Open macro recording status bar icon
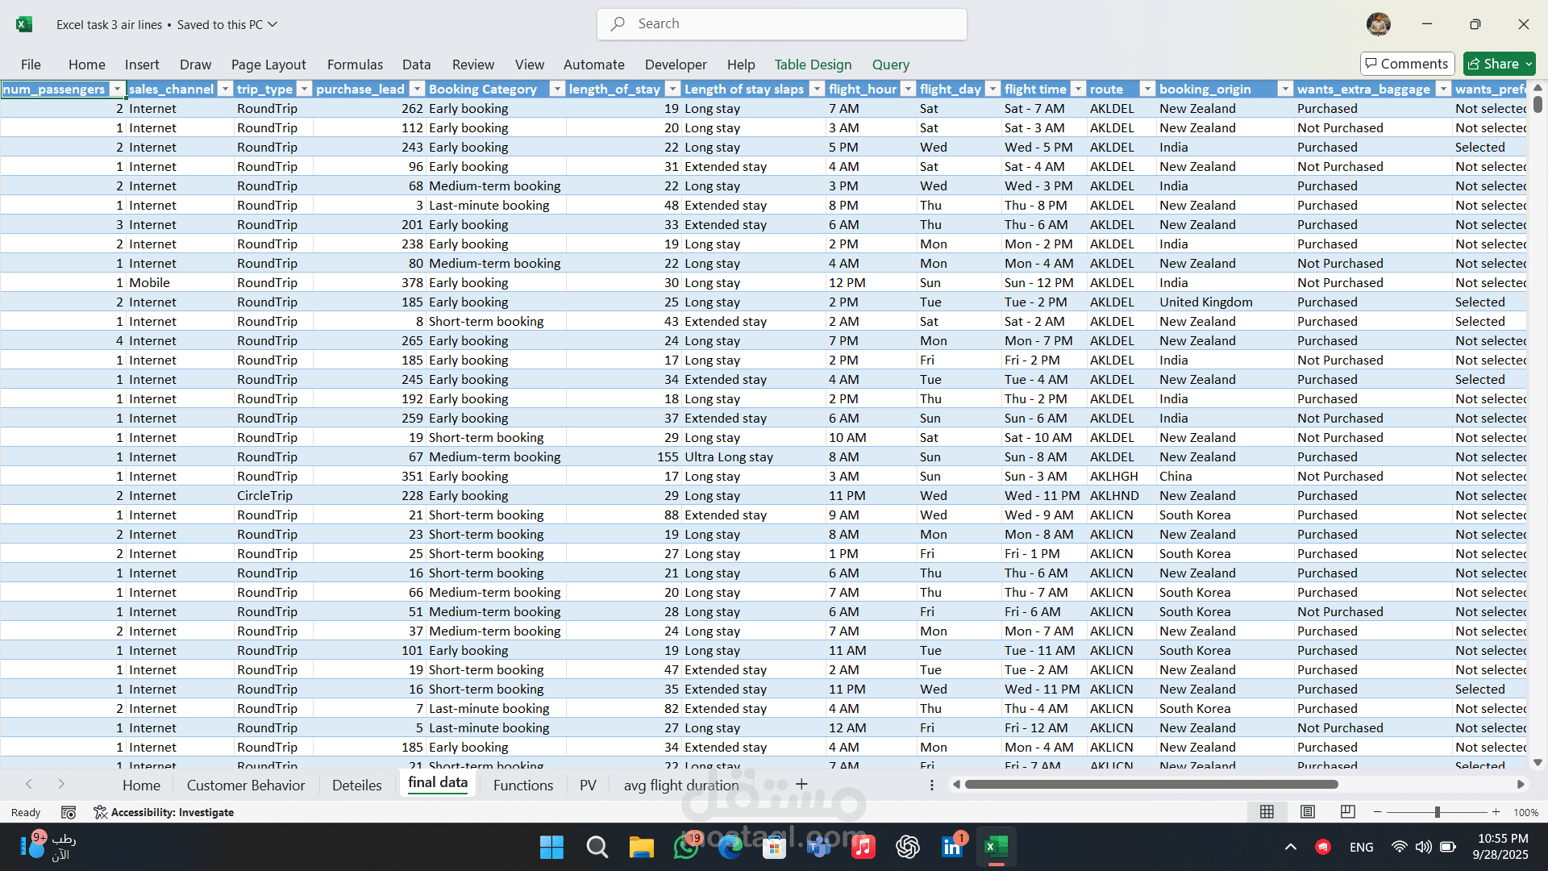Image resolution: width=1548 pixels, height=871 pixels. [x=69, y=812]
